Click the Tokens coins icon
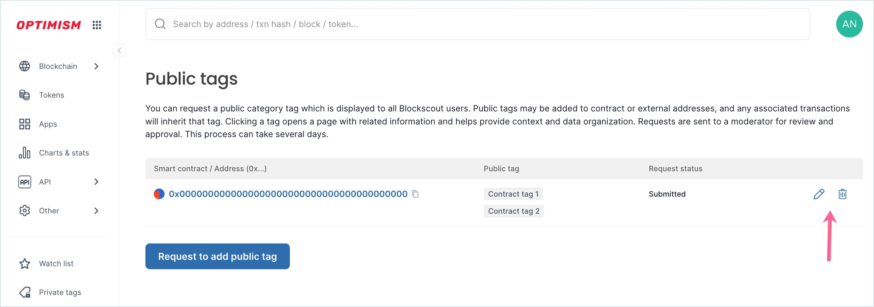The height and width of the screenshot is (307, 874). pos(25,95)
